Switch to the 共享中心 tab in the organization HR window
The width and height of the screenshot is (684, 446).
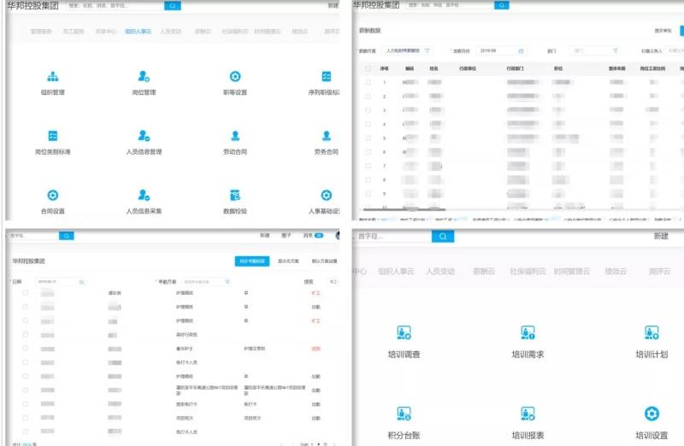click(x=105, y=32)
